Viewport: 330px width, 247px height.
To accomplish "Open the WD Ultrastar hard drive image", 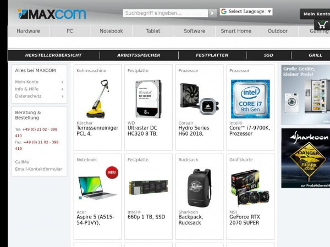I will click(148, 99).
